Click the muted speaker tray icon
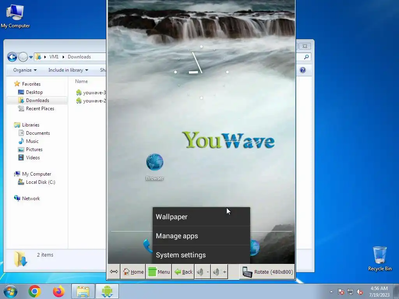This screenshot has height=299, width=399. click(360, 292)
